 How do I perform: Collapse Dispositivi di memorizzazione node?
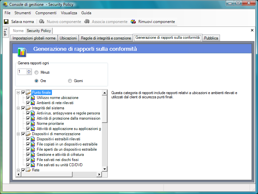click(18, 134)
